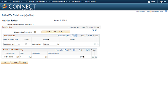Download Security Data grid to spreadsheet

click(x=76, y=36)
